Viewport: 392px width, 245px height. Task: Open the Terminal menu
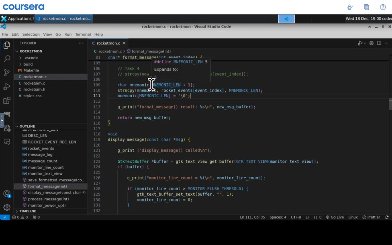point(83,34)
